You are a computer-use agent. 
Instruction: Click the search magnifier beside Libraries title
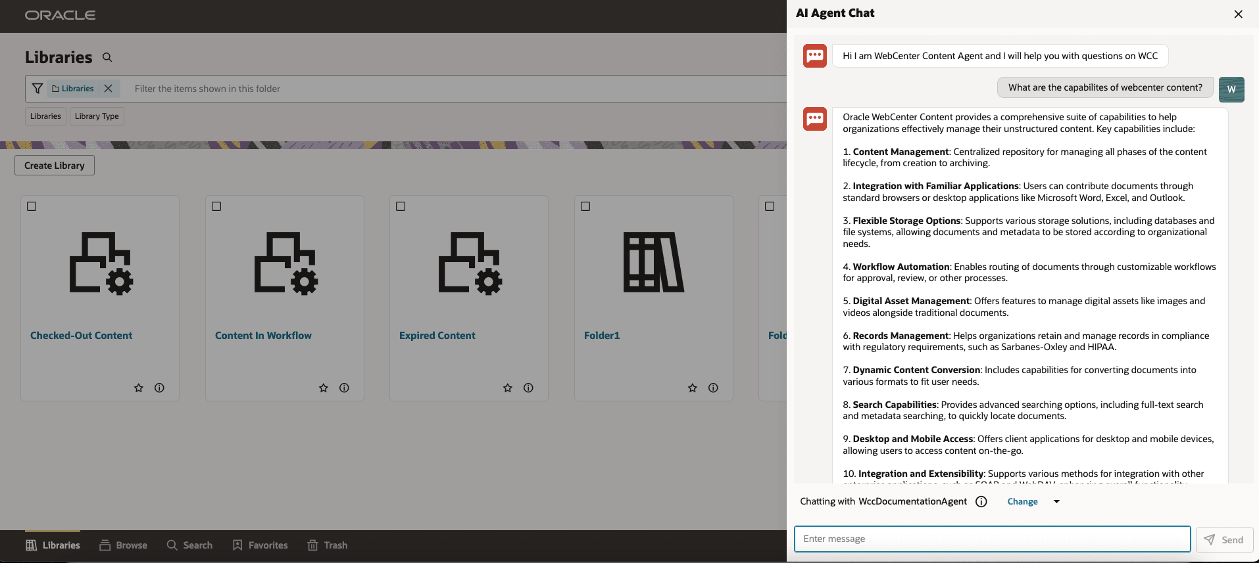click(x=107, y=57)
